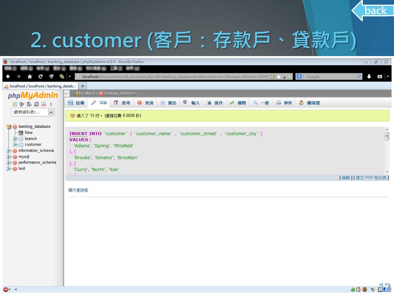Click the New table icon under banking_database

pos(21,133)
